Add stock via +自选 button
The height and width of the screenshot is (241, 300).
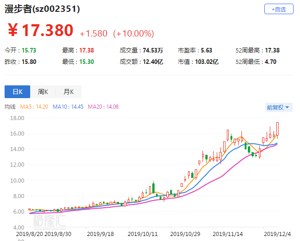279,9
